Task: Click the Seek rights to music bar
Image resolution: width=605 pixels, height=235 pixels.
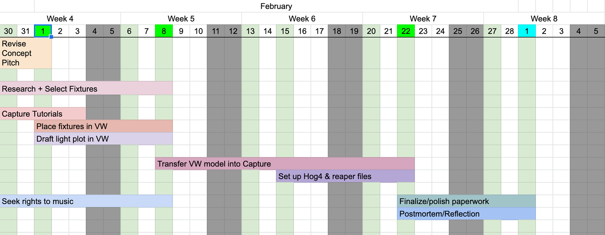Action: coord(86,201)
